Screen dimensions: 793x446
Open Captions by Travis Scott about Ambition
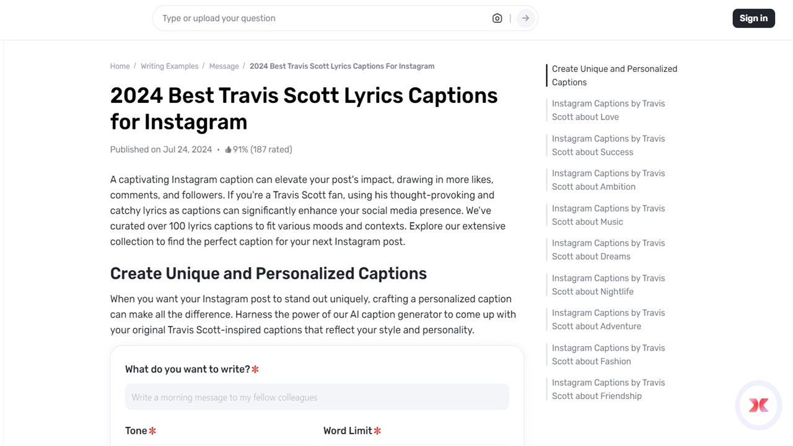[608, 180]
